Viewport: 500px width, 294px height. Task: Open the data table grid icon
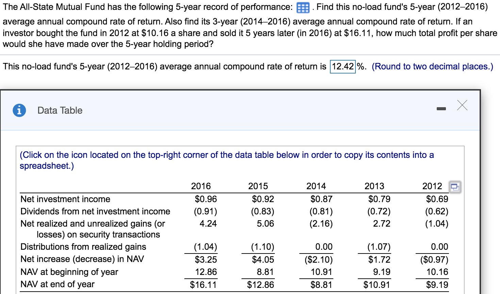pyautogui.click(x=303, y=7)
